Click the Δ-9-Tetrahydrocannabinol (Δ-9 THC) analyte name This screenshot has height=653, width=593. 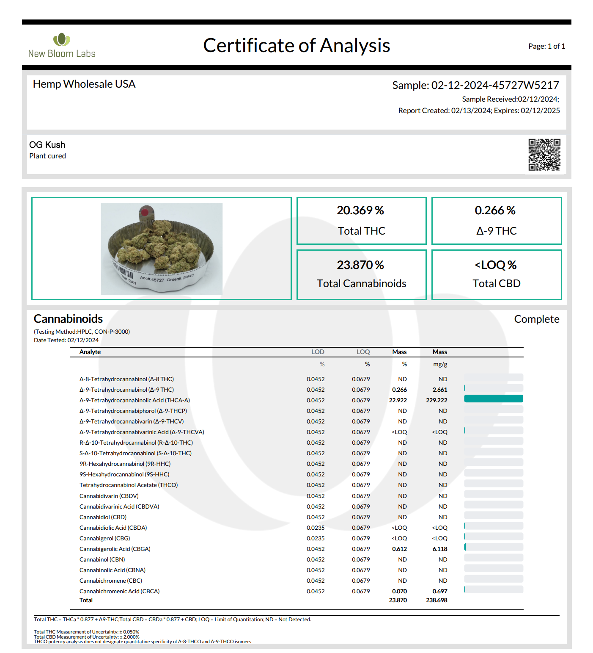click(x=126, y=390)
